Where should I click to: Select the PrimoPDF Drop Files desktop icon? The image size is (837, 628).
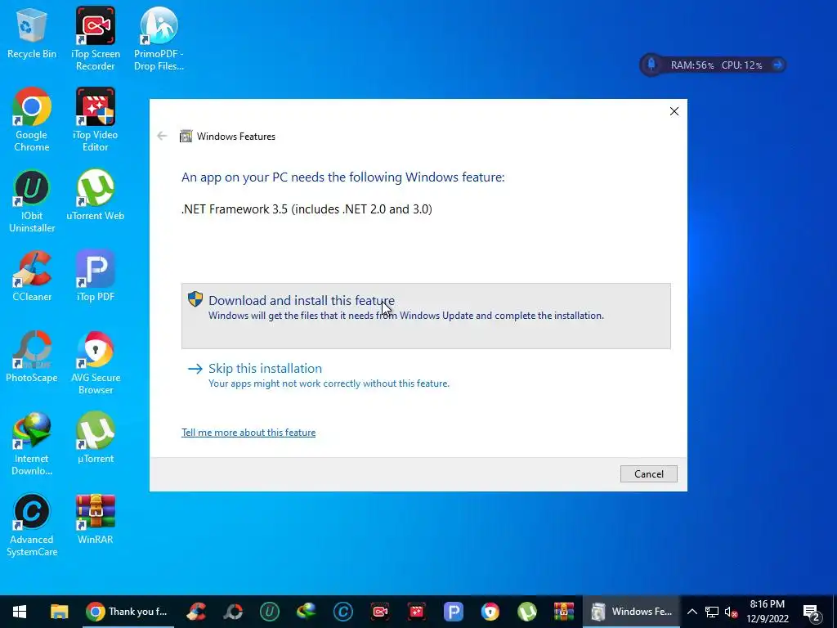pos(159,38)
